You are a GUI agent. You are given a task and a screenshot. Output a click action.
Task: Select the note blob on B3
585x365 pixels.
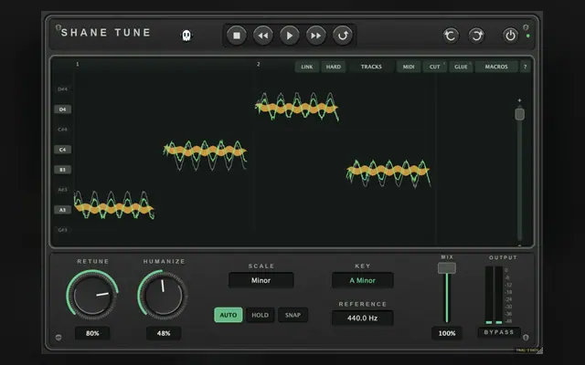(x=388, y=171)
